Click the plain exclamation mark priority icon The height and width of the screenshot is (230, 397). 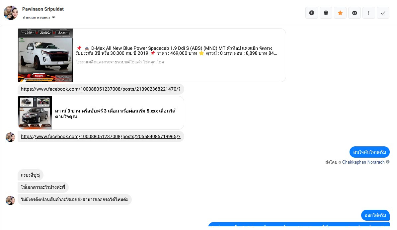pos(369,13)
